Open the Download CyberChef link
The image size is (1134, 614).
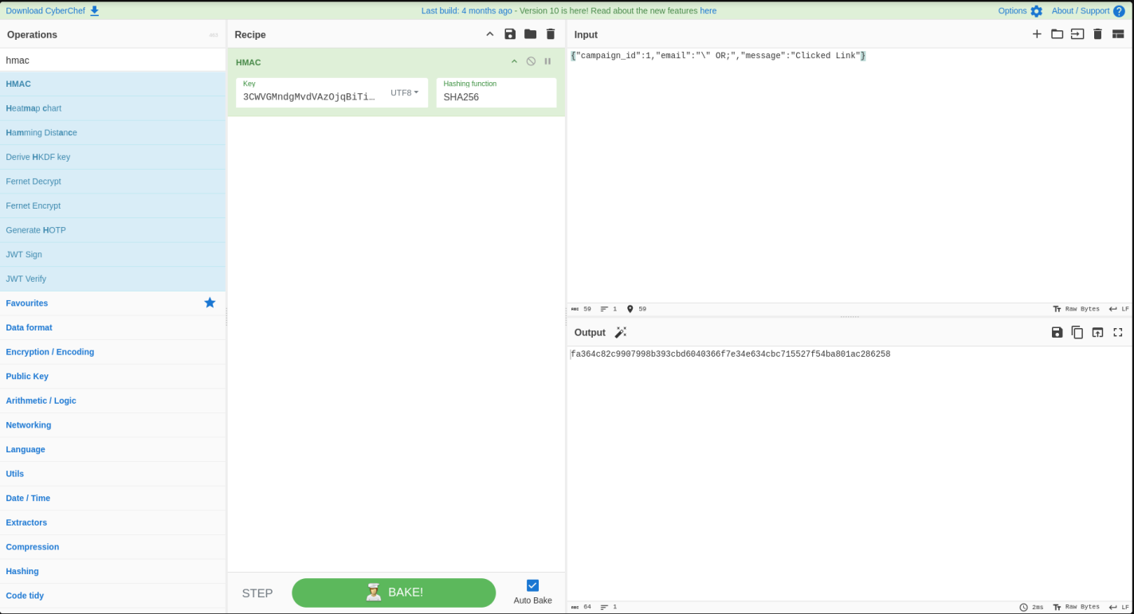coord(53,11)
